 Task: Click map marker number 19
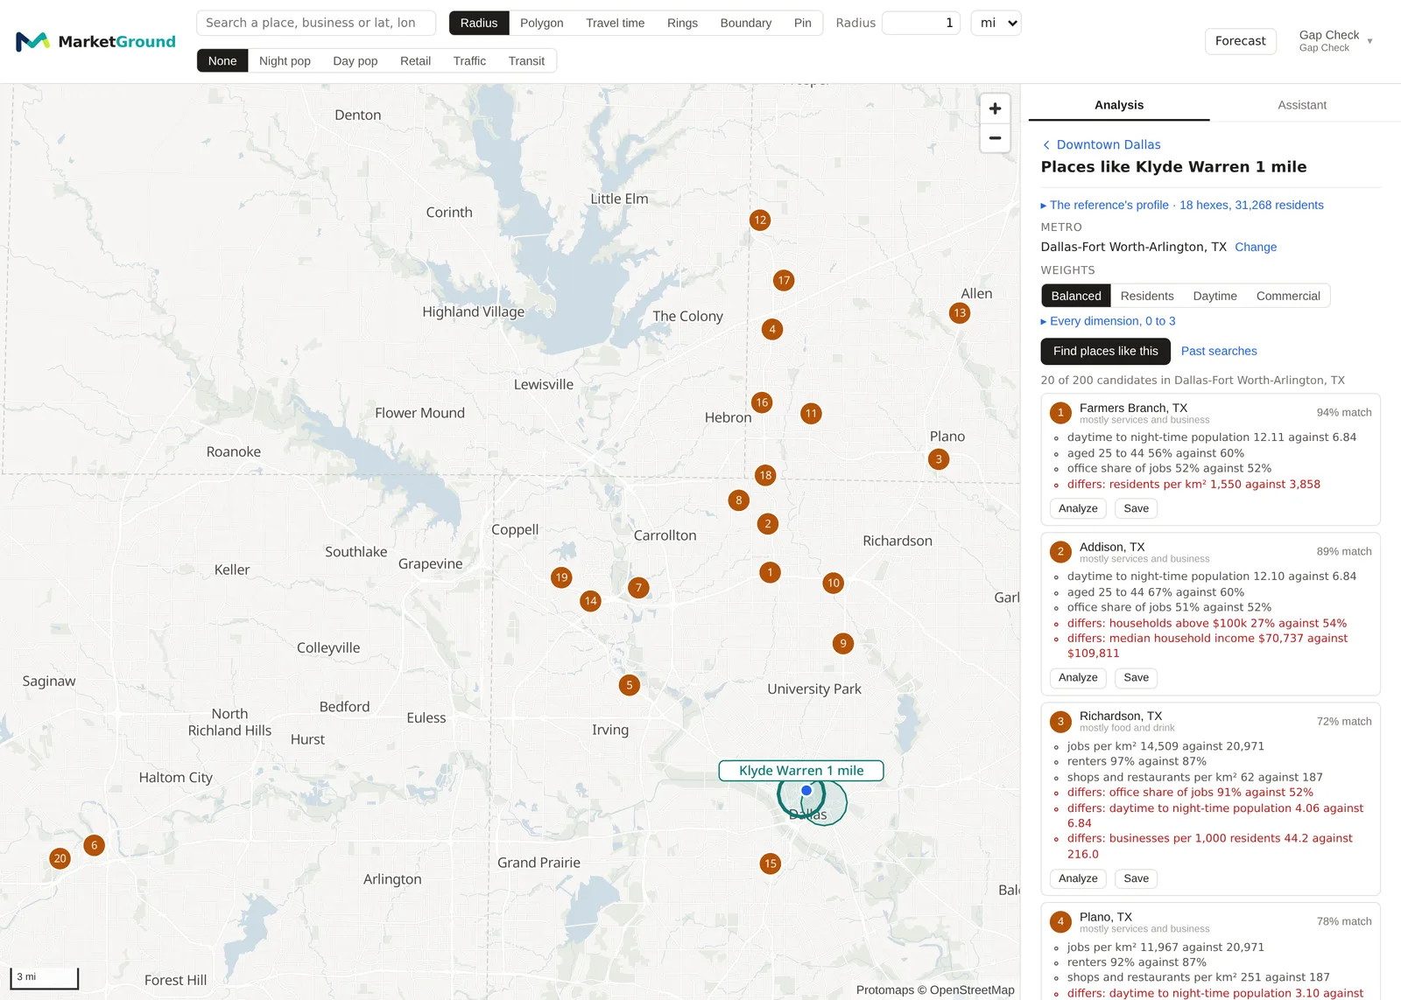click(562, 577)
